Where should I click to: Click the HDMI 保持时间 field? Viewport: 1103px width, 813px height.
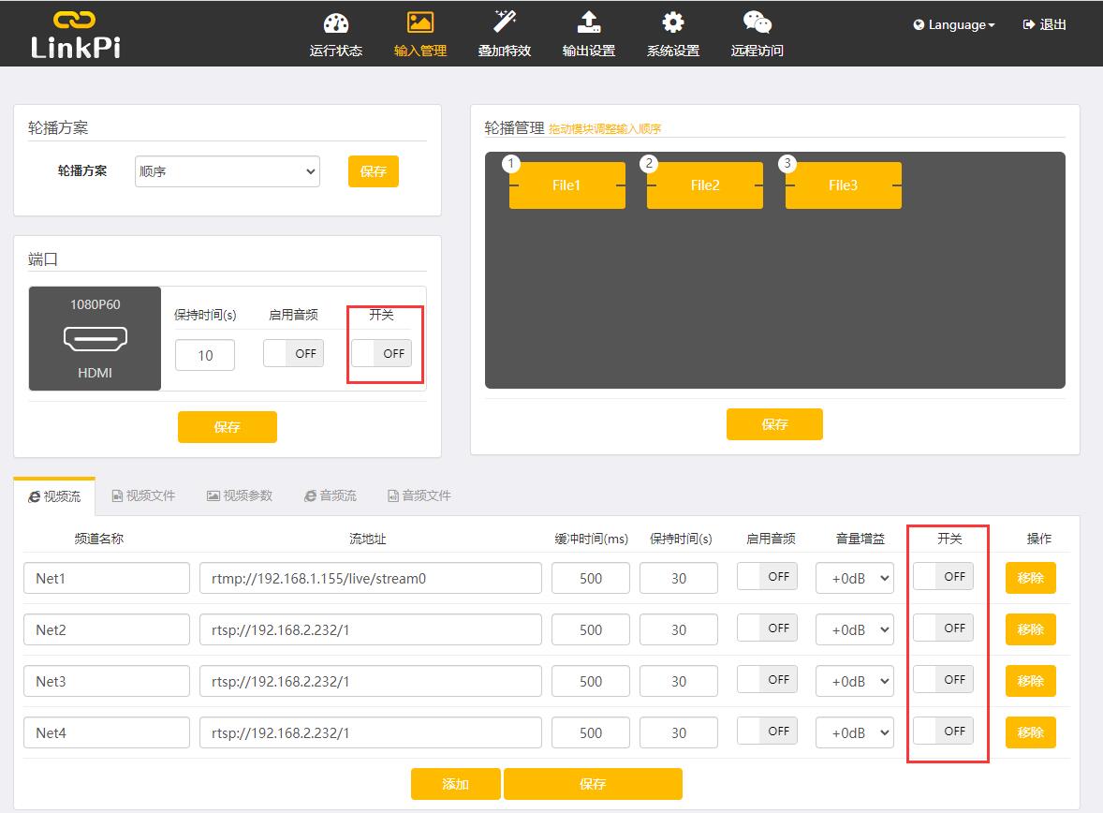(205, 356)
